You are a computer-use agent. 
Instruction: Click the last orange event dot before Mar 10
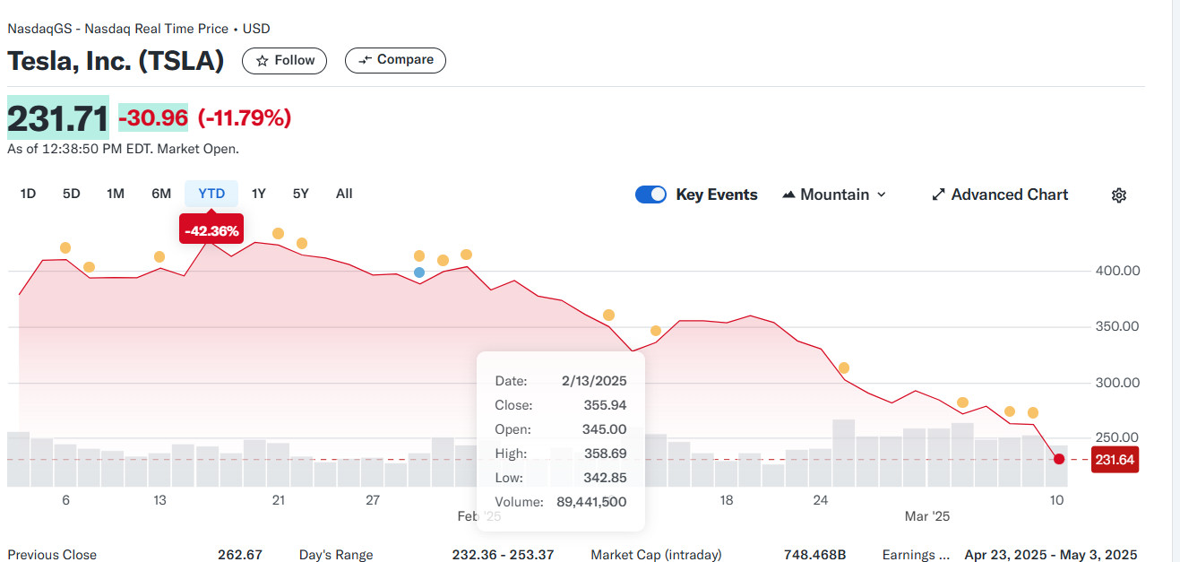click(1033, 412)
